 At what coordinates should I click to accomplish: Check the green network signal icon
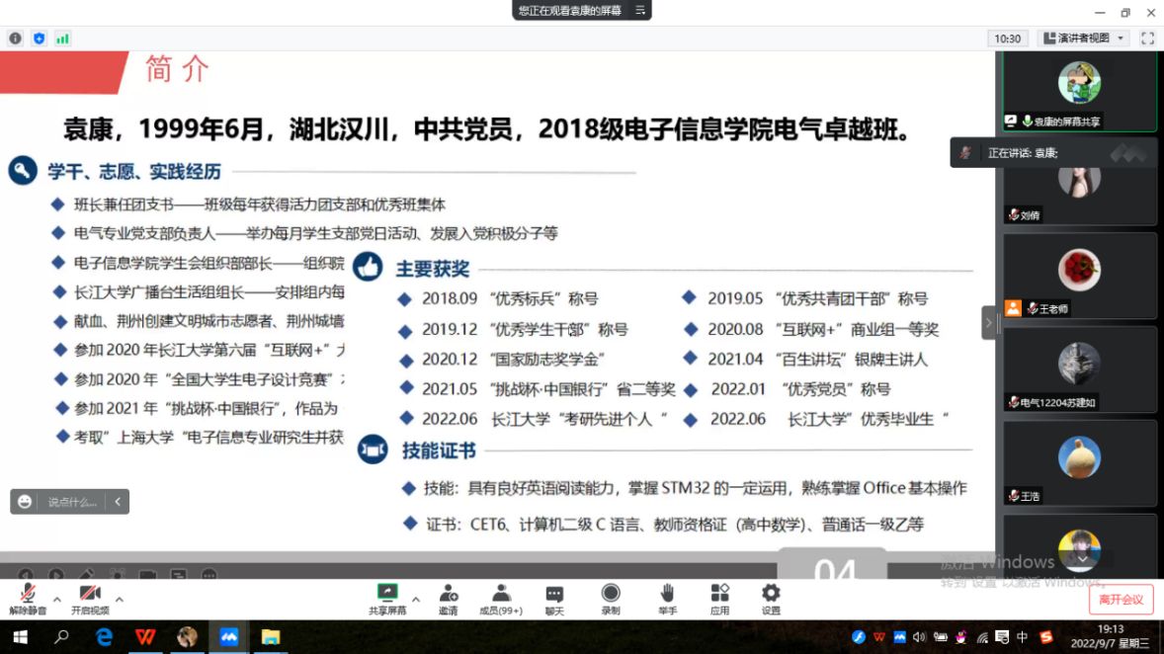(x=62, y=39)
